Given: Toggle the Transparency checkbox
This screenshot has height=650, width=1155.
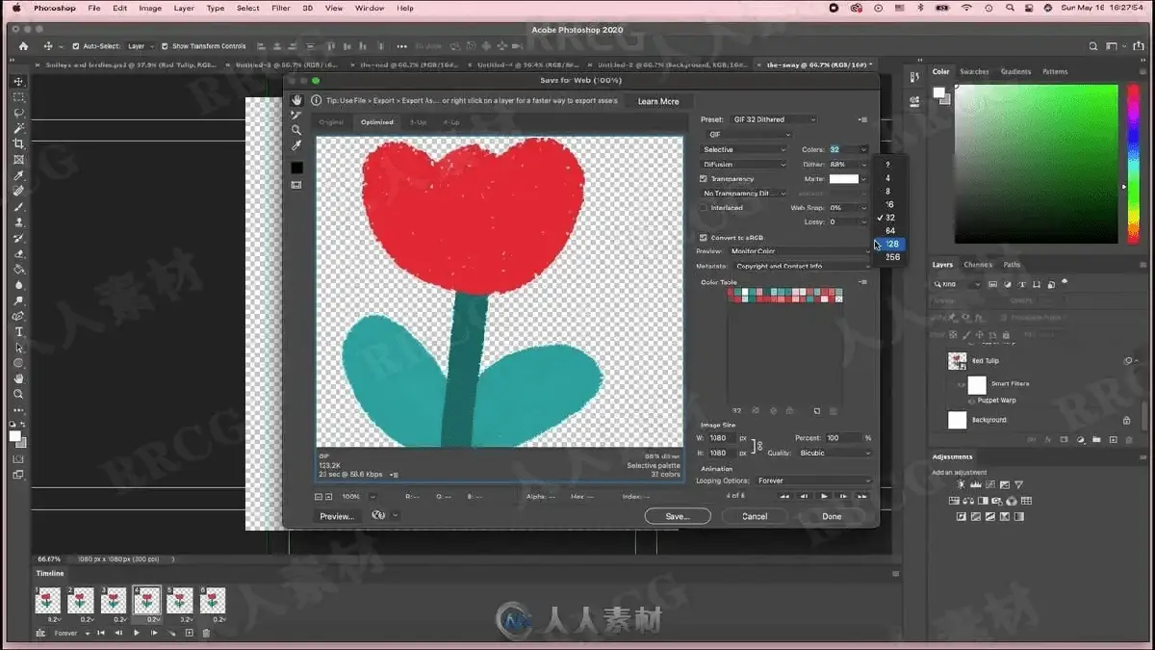Looking at the screenshot, I should (x=703, y=179).
